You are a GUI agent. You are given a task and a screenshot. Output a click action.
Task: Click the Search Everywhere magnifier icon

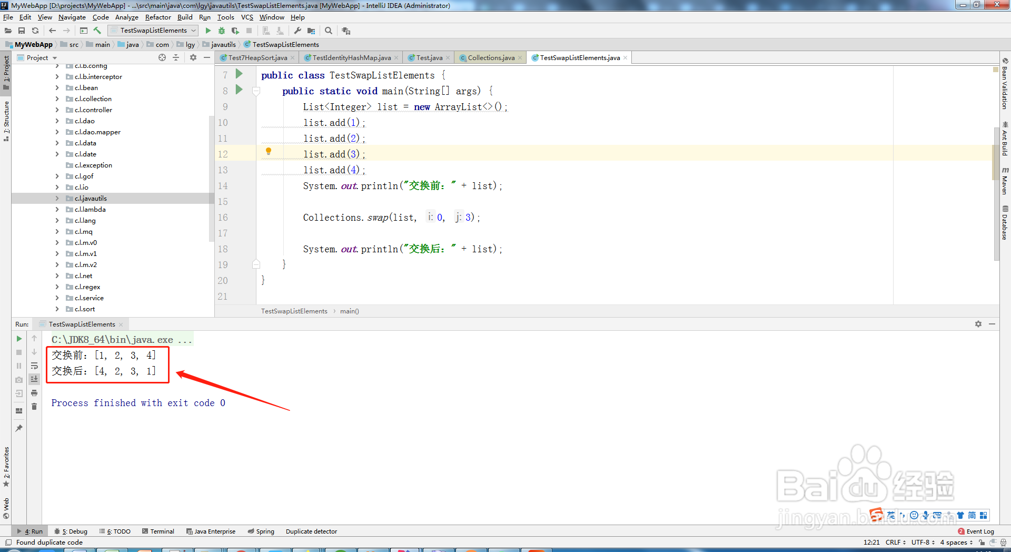coord(329,31)
